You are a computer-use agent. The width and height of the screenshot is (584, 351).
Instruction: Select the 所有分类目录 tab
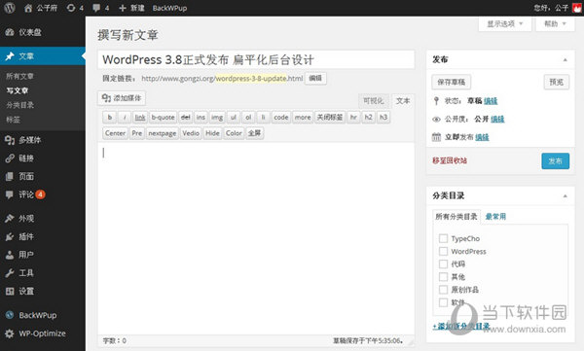[x=456, y=217]
